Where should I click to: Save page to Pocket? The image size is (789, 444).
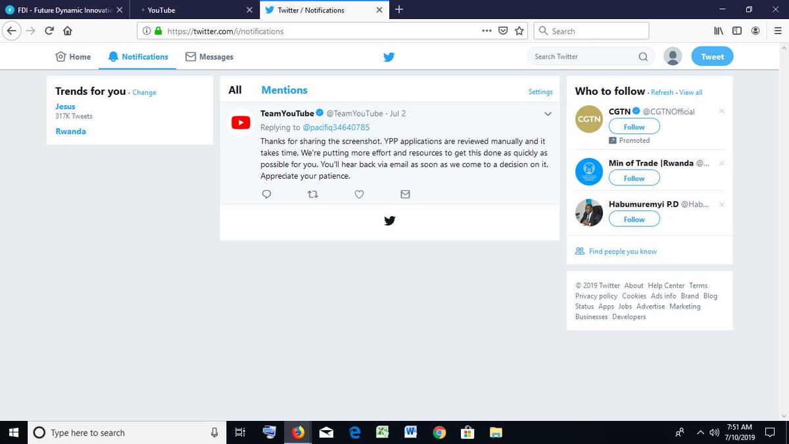(x=503, y=31)
